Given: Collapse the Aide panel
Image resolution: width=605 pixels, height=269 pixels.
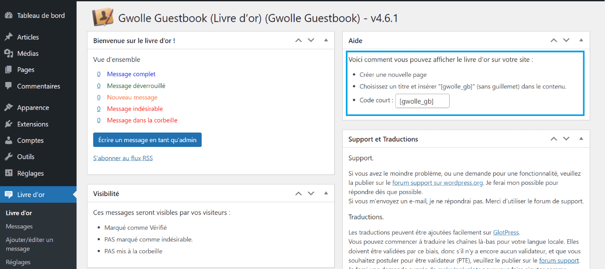Looking at the screenshot, I should [581, 41].
